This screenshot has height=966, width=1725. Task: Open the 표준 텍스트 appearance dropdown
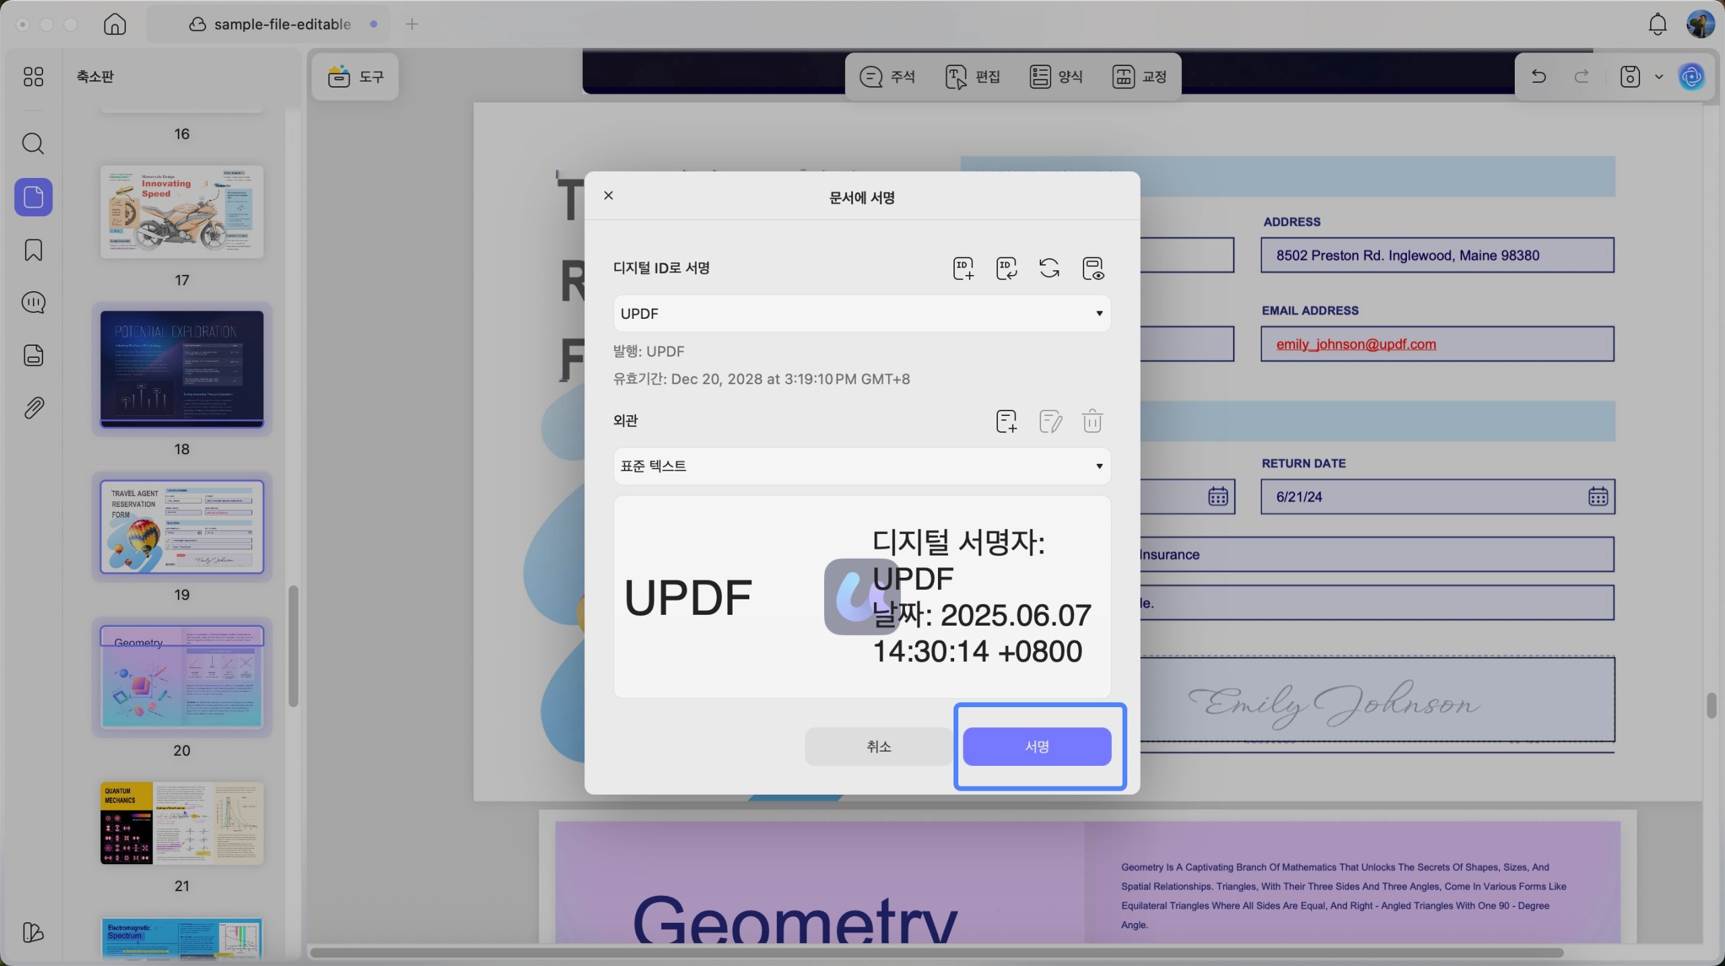[x=862, y=466]
